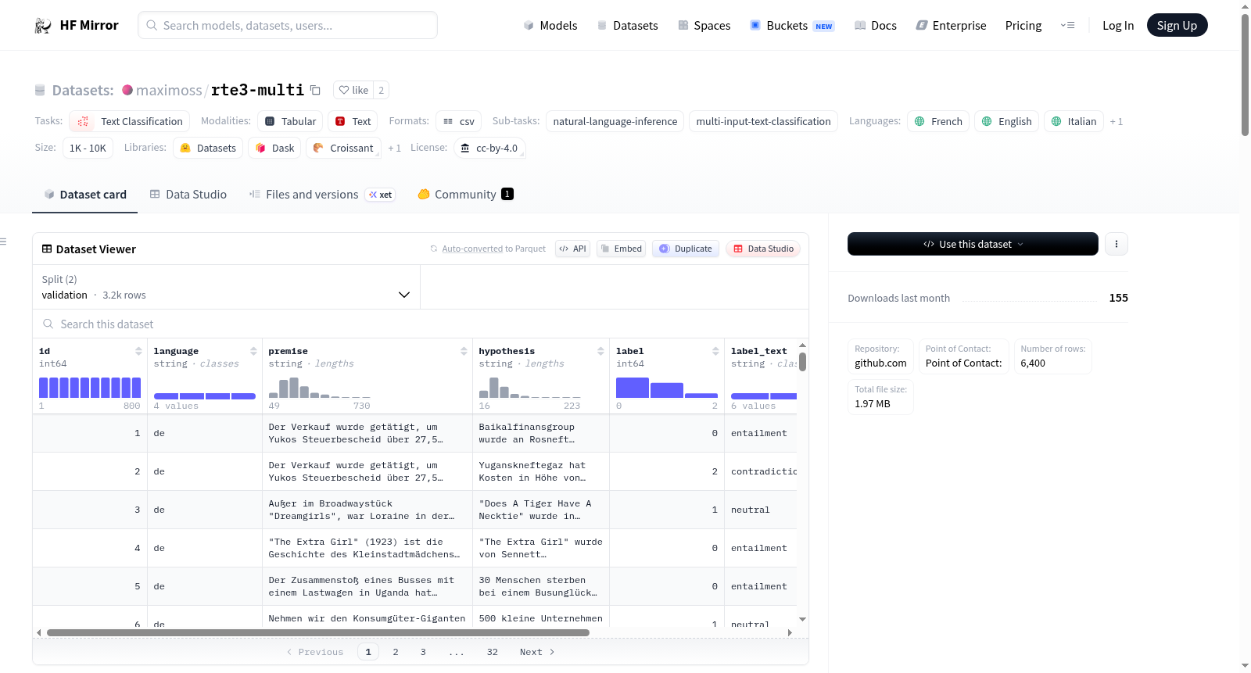Expand the more navigation menu icon
1251x673 pixels.
click(x=1067, y=26)
